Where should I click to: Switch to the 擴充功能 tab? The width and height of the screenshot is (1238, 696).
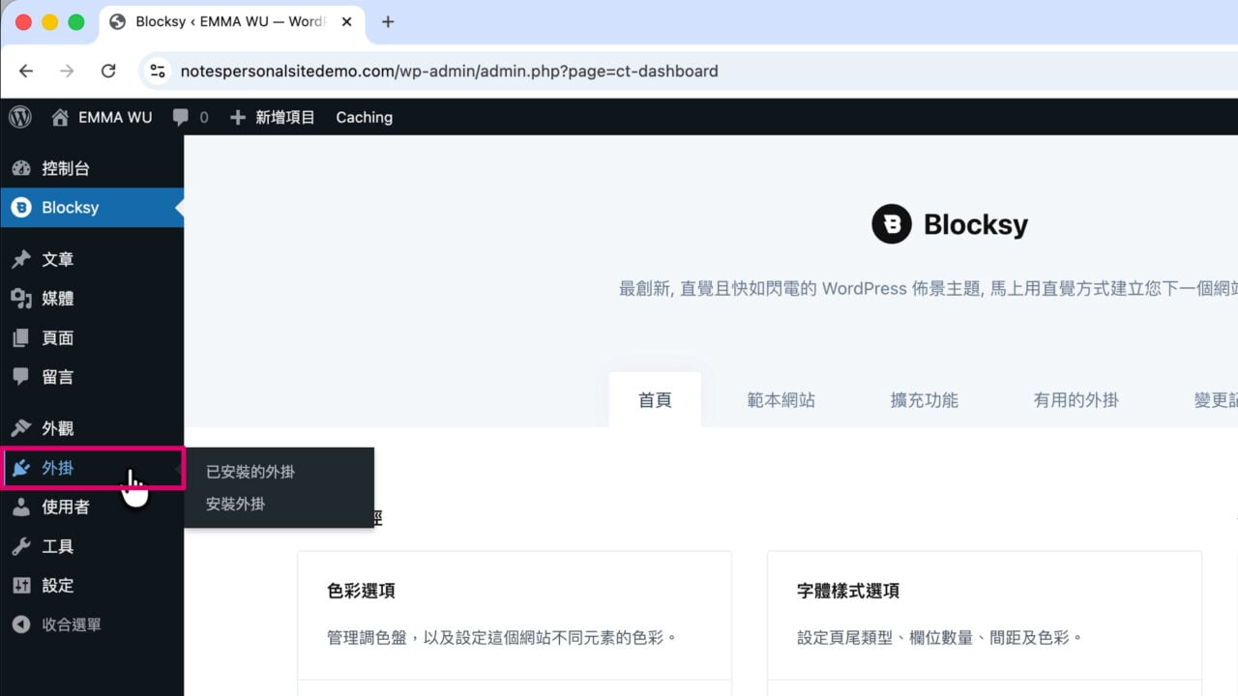[924, 399]
